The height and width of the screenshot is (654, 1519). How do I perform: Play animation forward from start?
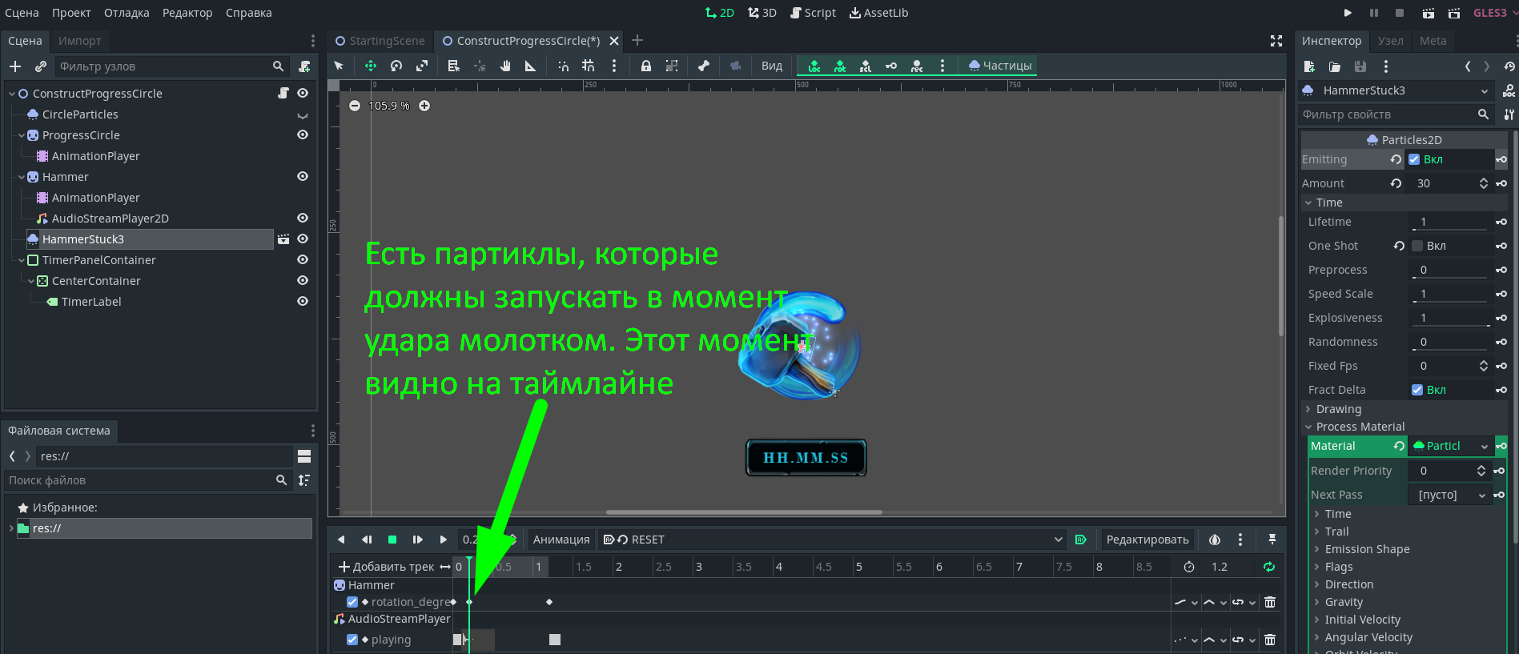click(418, 540)
